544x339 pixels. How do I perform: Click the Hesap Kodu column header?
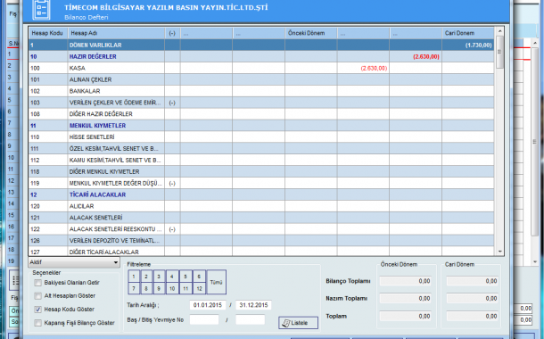[x=48, y=33]
